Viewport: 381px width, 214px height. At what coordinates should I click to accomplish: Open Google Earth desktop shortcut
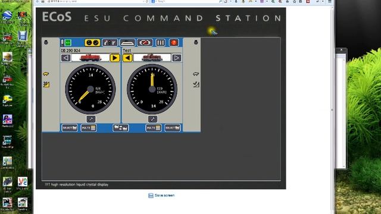click(x=7, y=15)
